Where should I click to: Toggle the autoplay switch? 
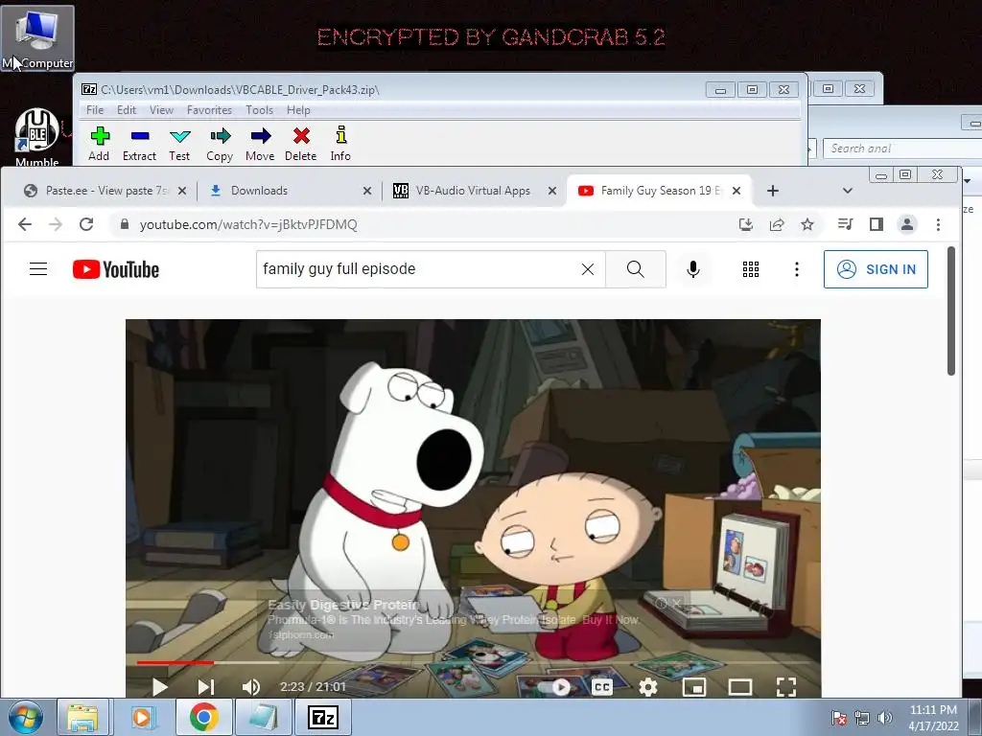[555, 687]
